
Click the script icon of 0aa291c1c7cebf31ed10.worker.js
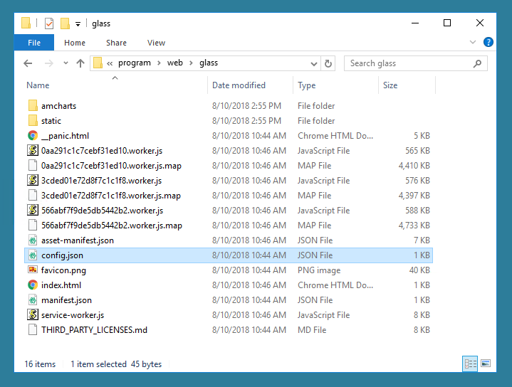tap(33, 150)
